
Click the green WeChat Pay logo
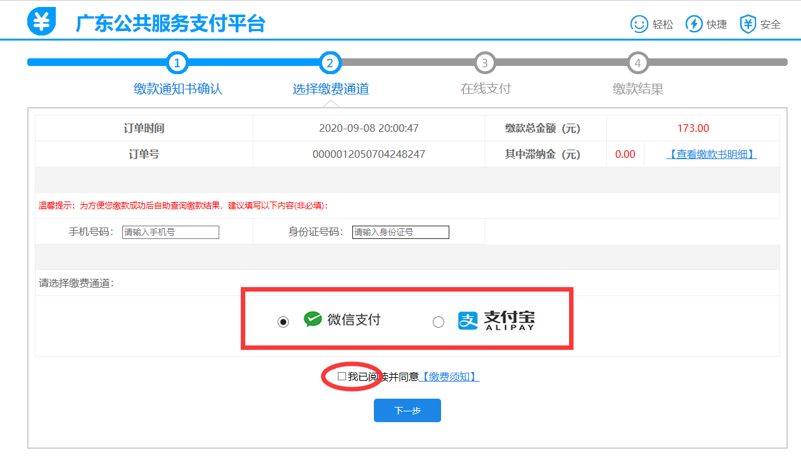pyautogui.click(x=312, y=319)
